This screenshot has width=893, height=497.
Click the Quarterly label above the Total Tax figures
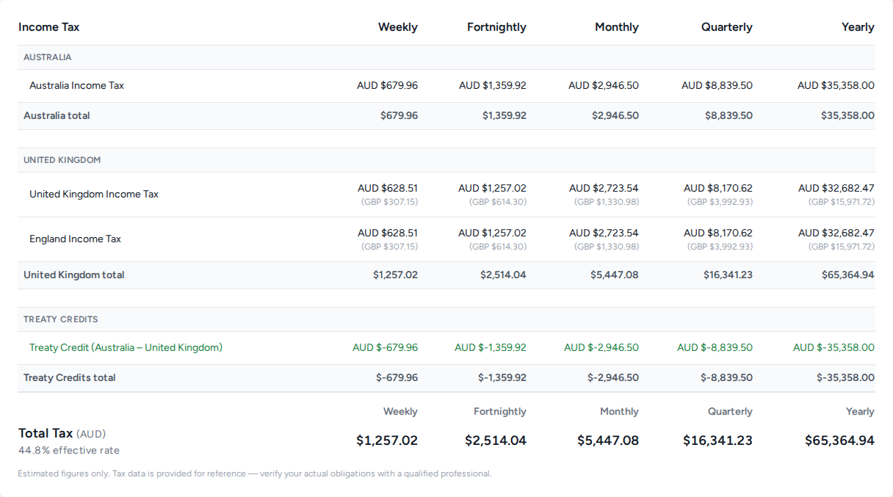coord(730,412)
